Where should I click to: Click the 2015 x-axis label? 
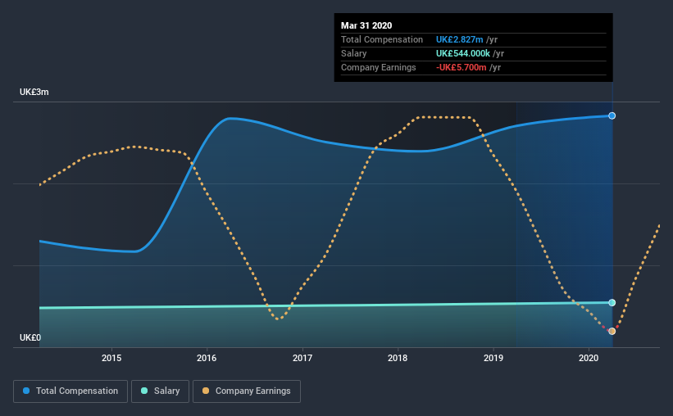(111, 358)
